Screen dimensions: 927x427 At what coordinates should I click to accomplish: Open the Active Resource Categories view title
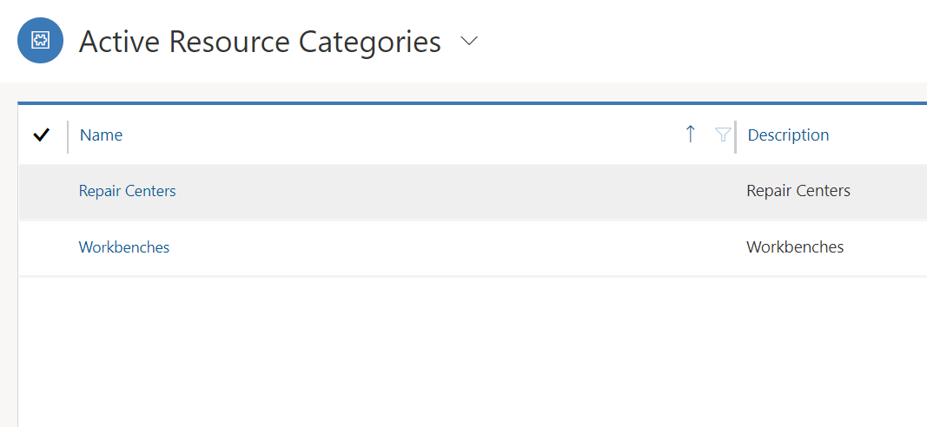tap(260, 41)
